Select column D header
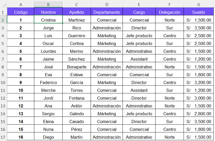 point(106,4)
